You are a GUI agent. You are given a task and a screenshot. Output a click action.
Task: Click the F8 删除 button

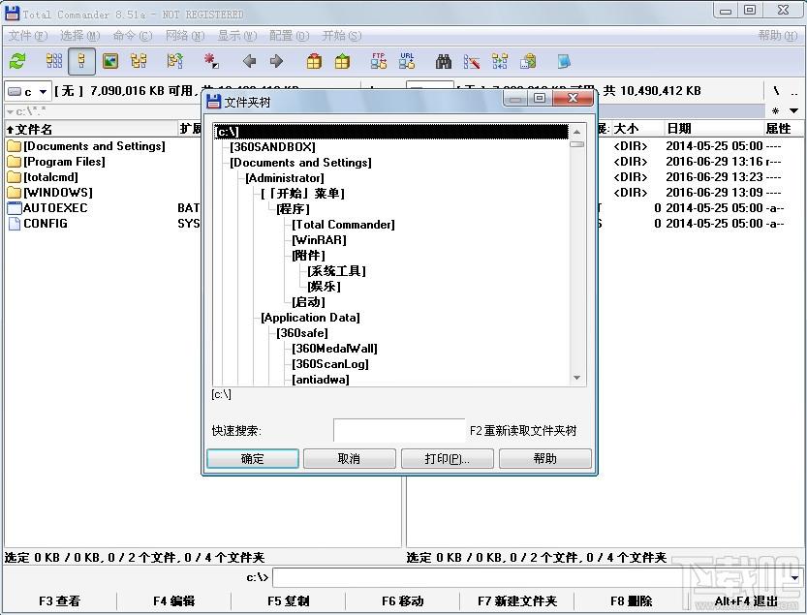pyautogui.click(x=632, y=601)
